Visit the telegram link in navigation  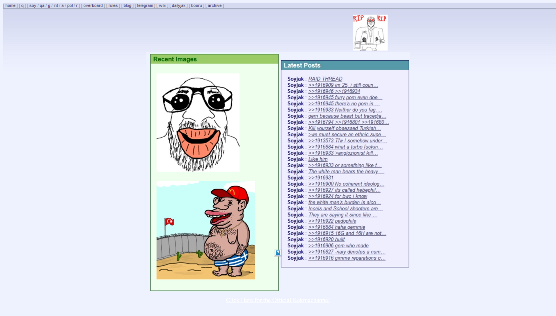pyautogui.click(x=145, y=5)
